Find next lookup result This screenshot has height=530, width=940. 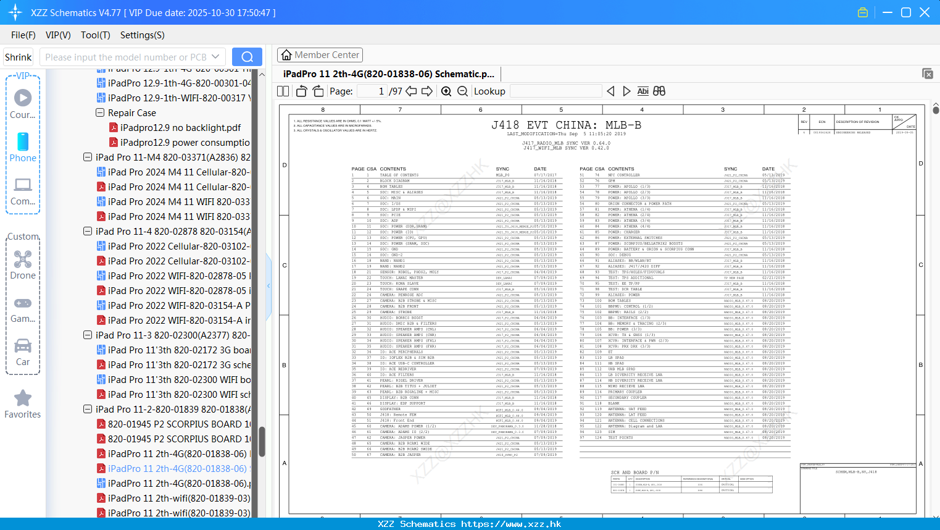pos(626,91)
